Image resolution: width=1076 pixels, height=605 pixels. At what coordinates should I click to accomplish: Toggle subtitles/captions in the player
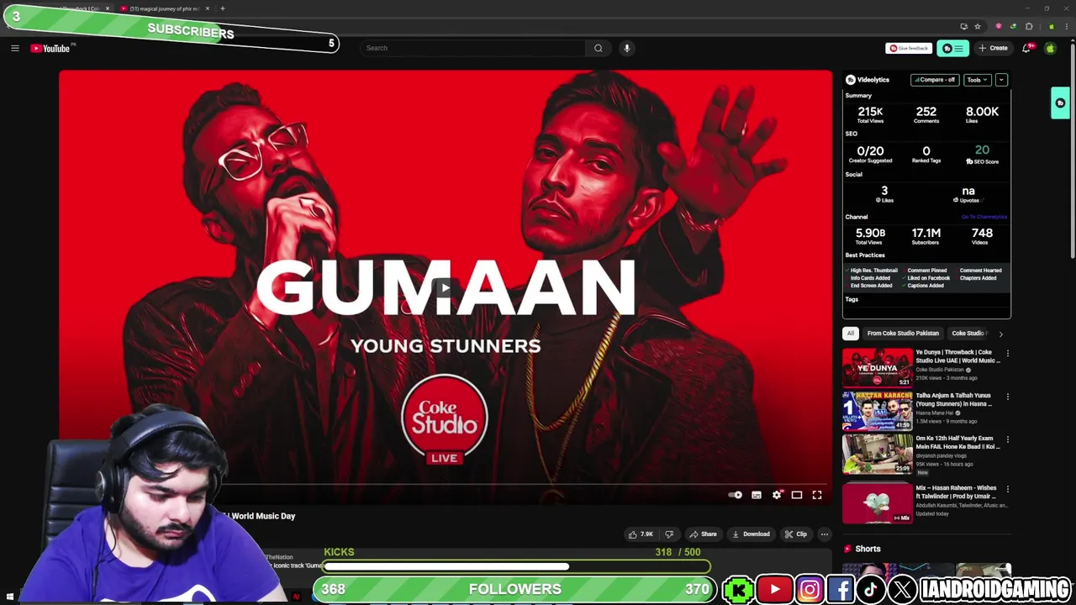(757, 495)
